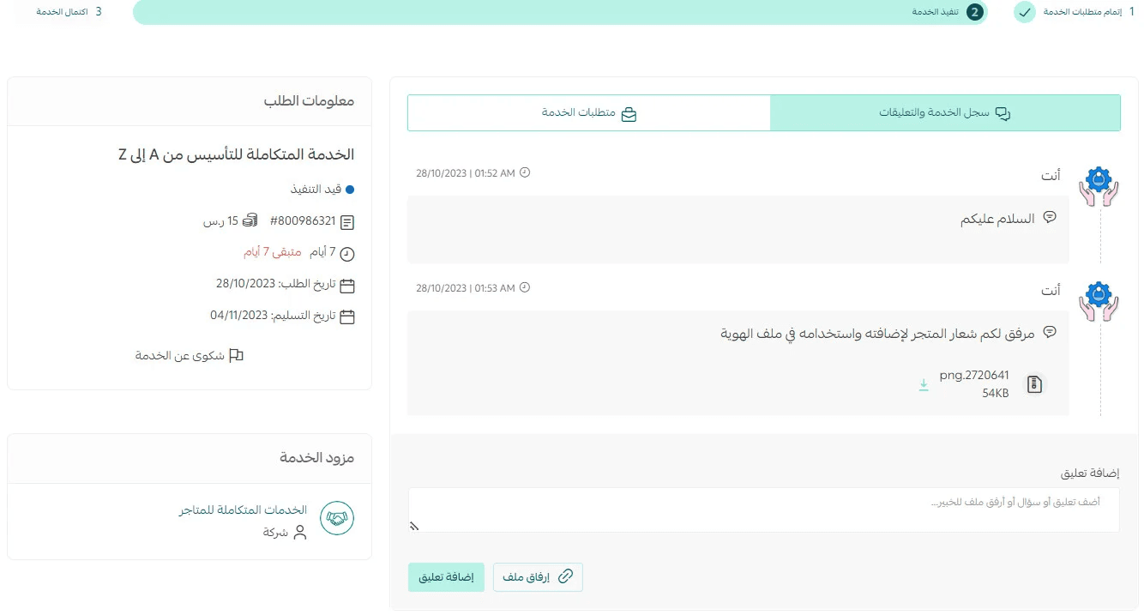Click the clock icon beside 7 أيام duration
The image size is (1144, 615).
tap(347, 254)
